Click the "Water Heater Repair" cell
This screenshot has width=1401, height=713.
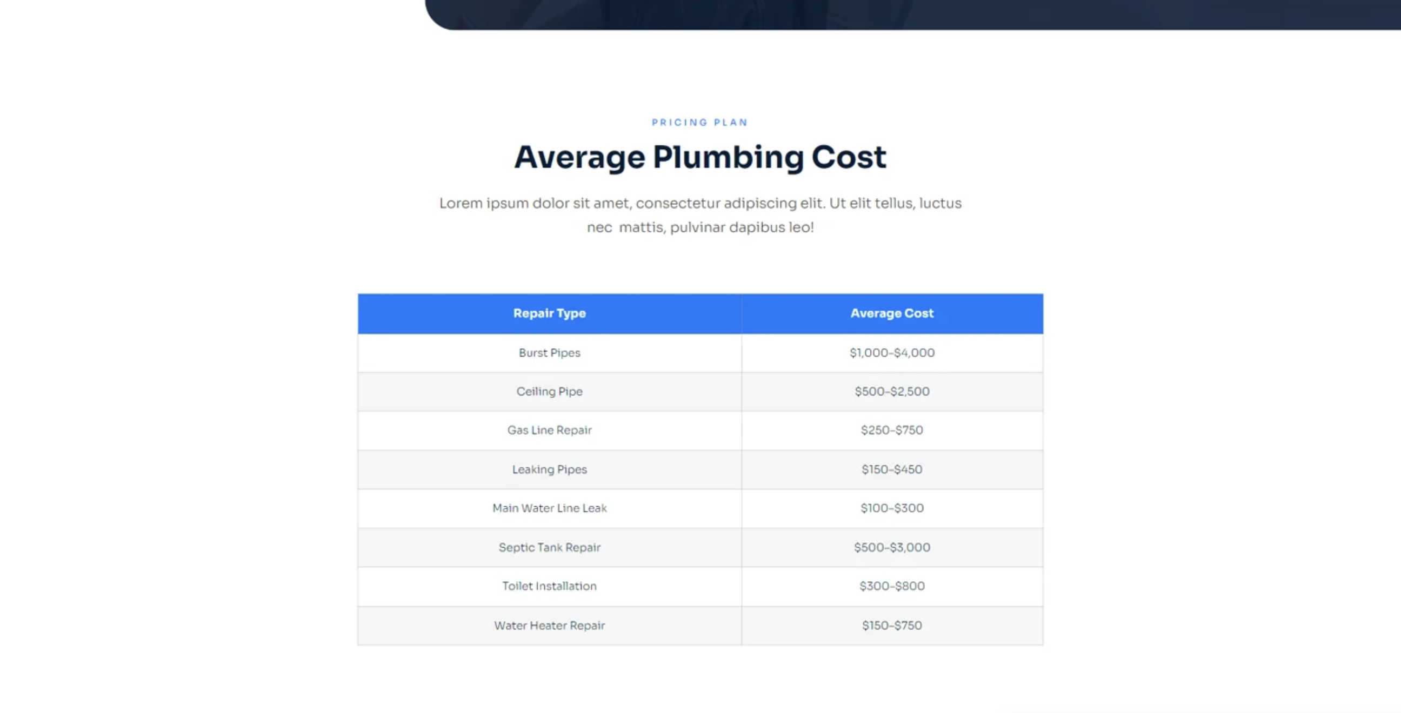tap(549, 625)
